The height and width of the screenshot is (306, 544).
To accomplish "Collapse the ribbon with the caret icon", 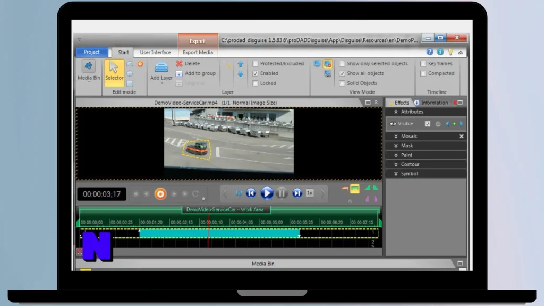I will (461, 53).
